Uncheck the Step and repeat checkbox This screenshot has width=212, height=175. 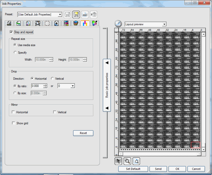pyautogui.click(x=11, y=32)
